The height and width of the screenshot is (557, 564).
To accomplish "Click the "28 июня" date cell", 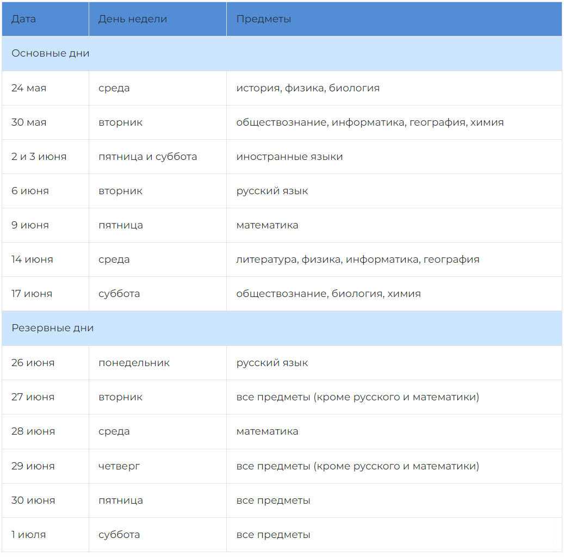I will pos(33,431).
